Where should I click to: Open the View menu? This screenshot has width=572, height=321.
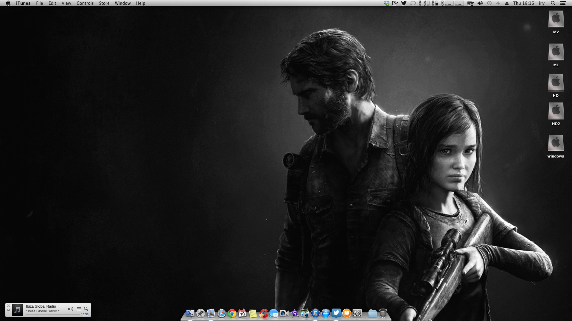pyautogui.click(x=66, y=3)
